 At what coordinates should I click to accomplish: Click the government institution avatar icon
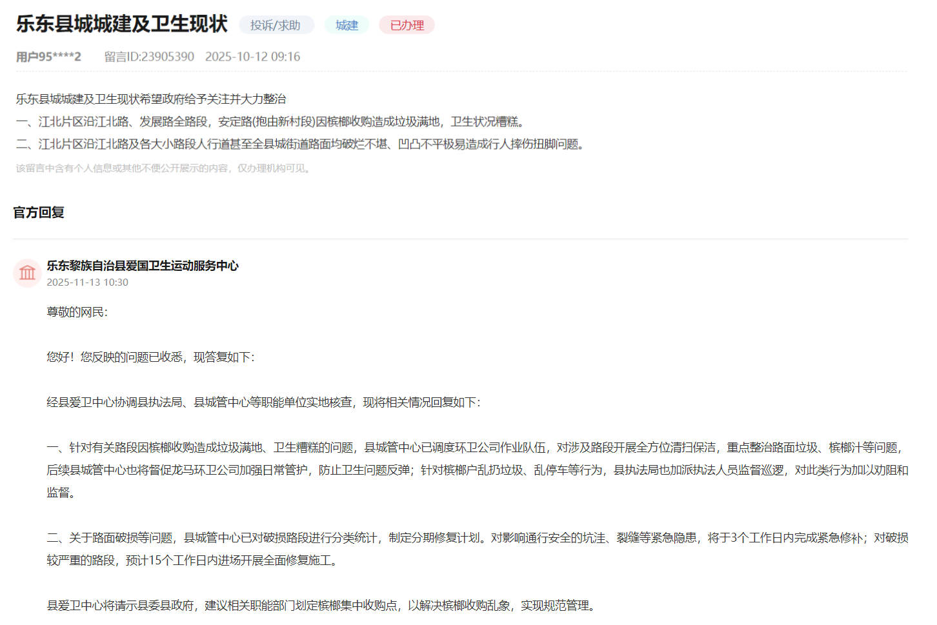[26, 273]
